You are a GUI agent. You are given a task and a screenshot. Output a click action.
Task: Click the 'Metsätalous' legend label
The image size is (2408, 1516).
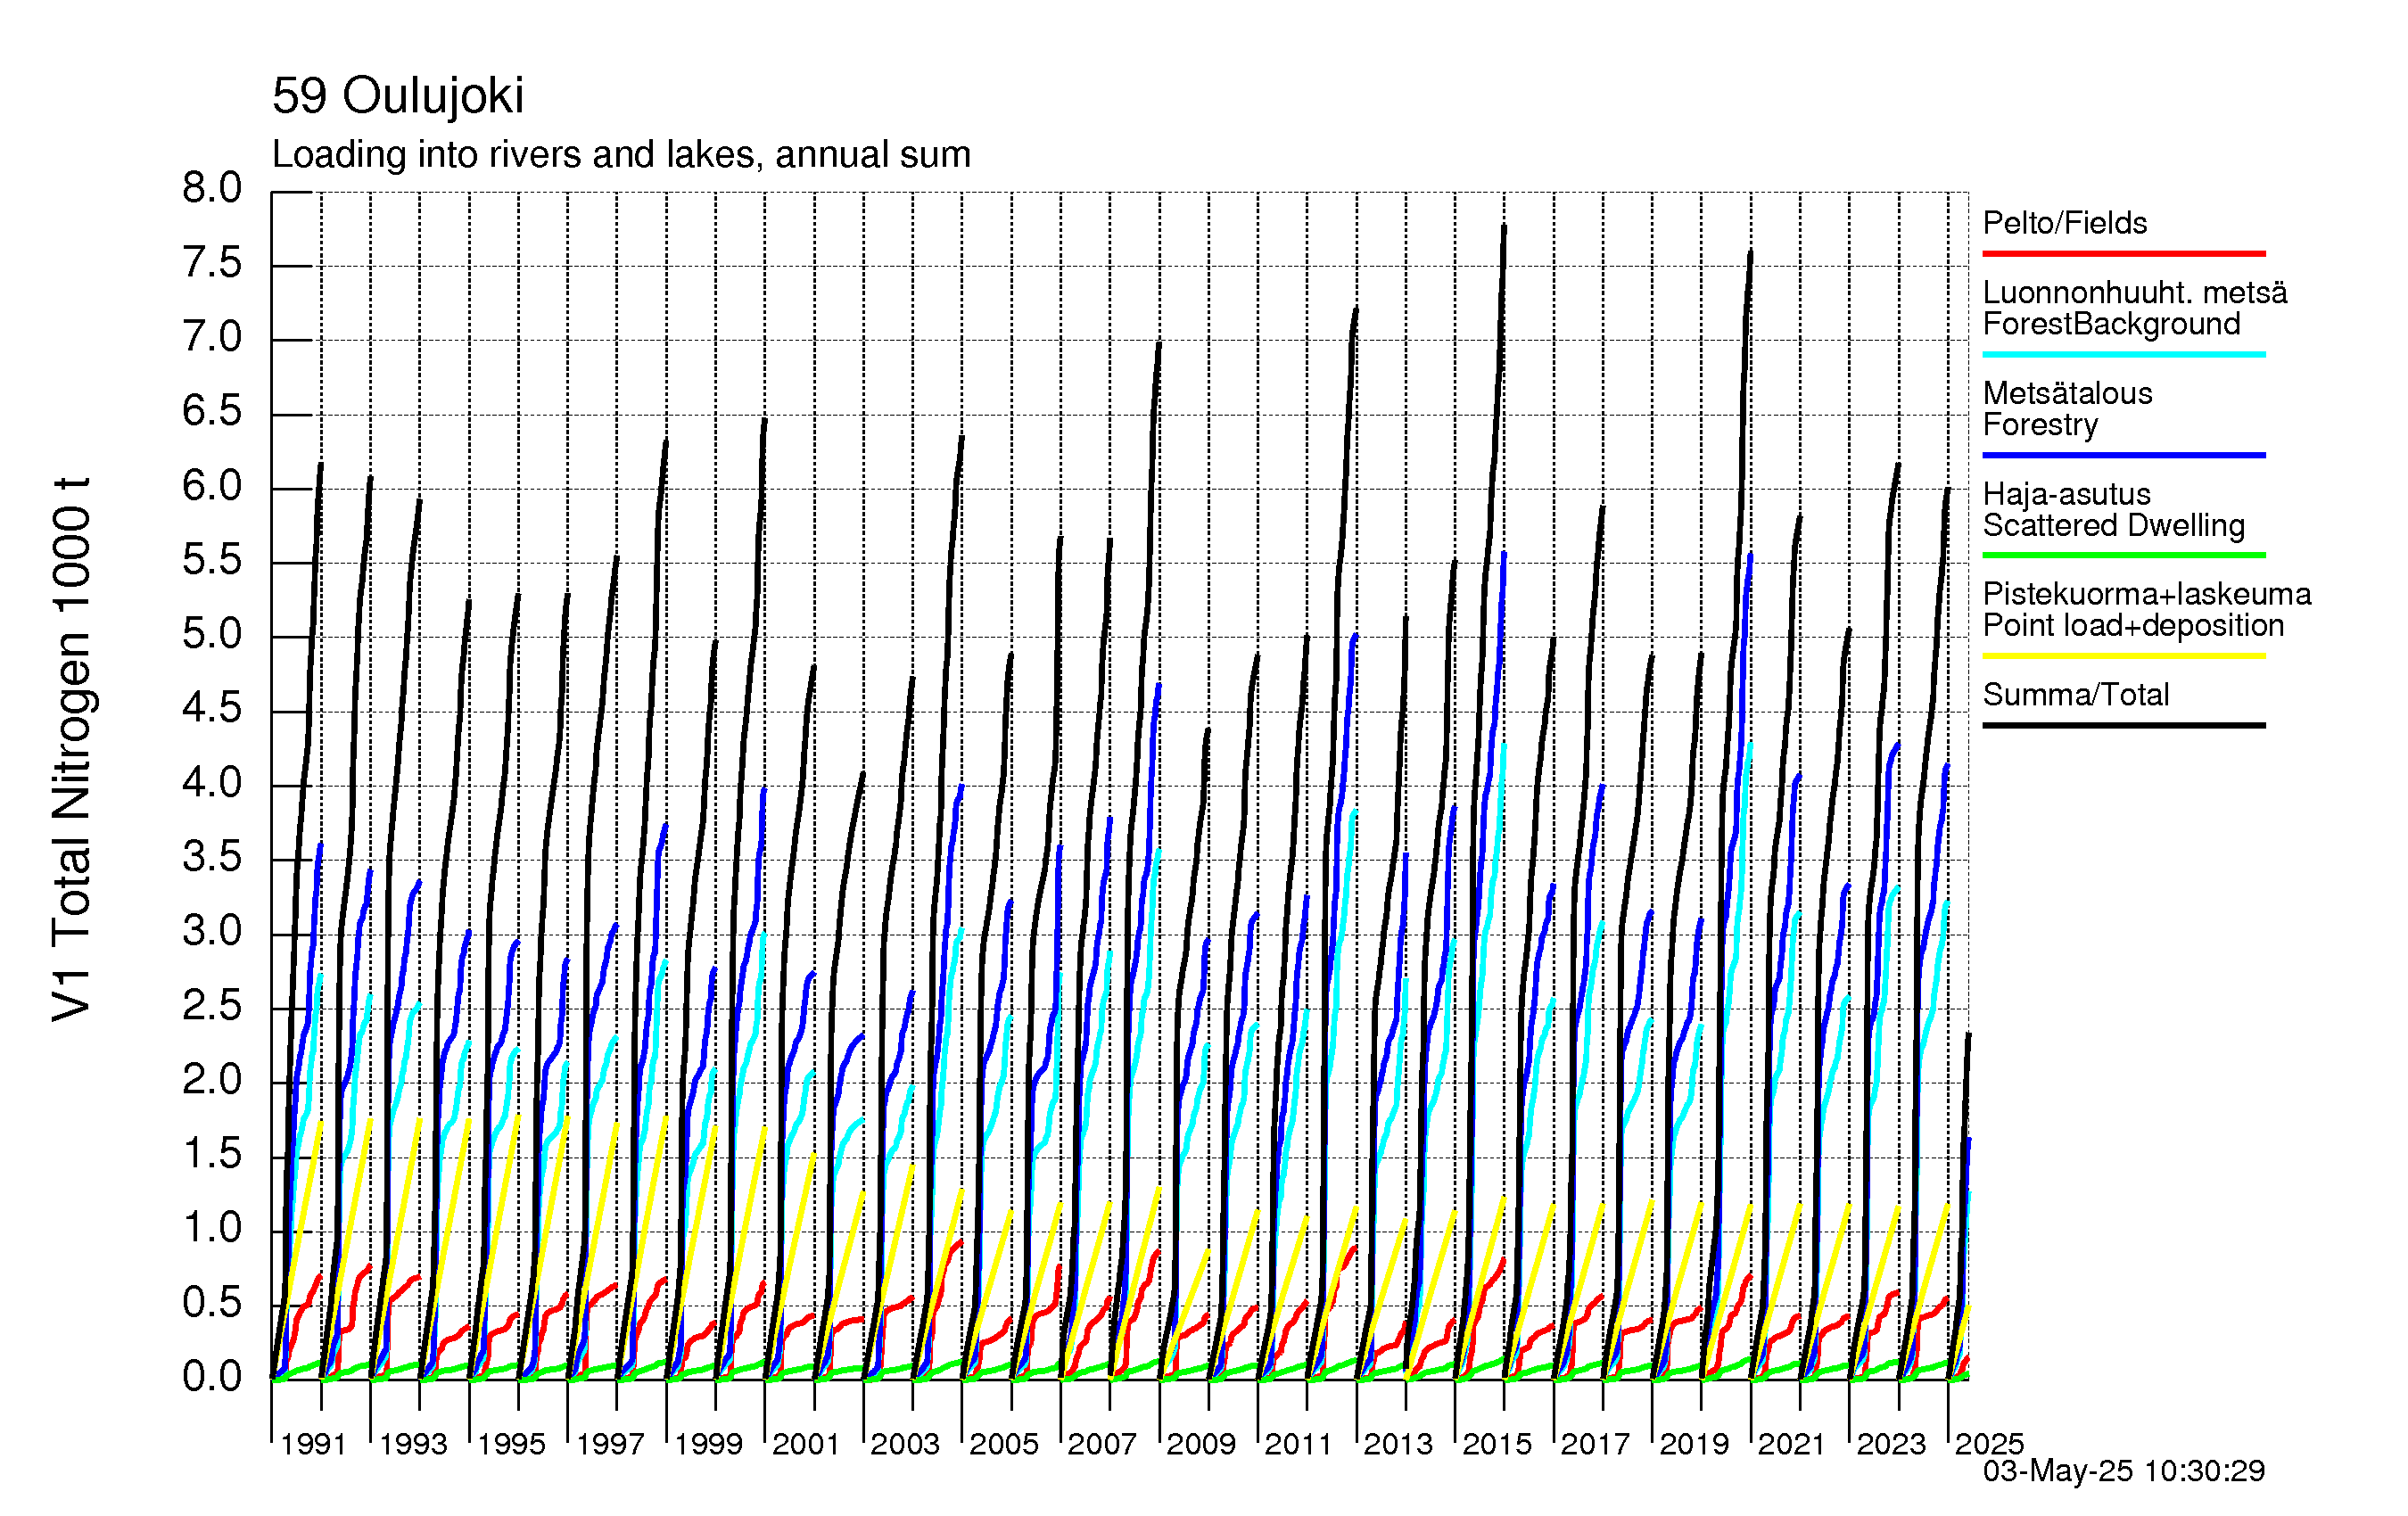2067,393
